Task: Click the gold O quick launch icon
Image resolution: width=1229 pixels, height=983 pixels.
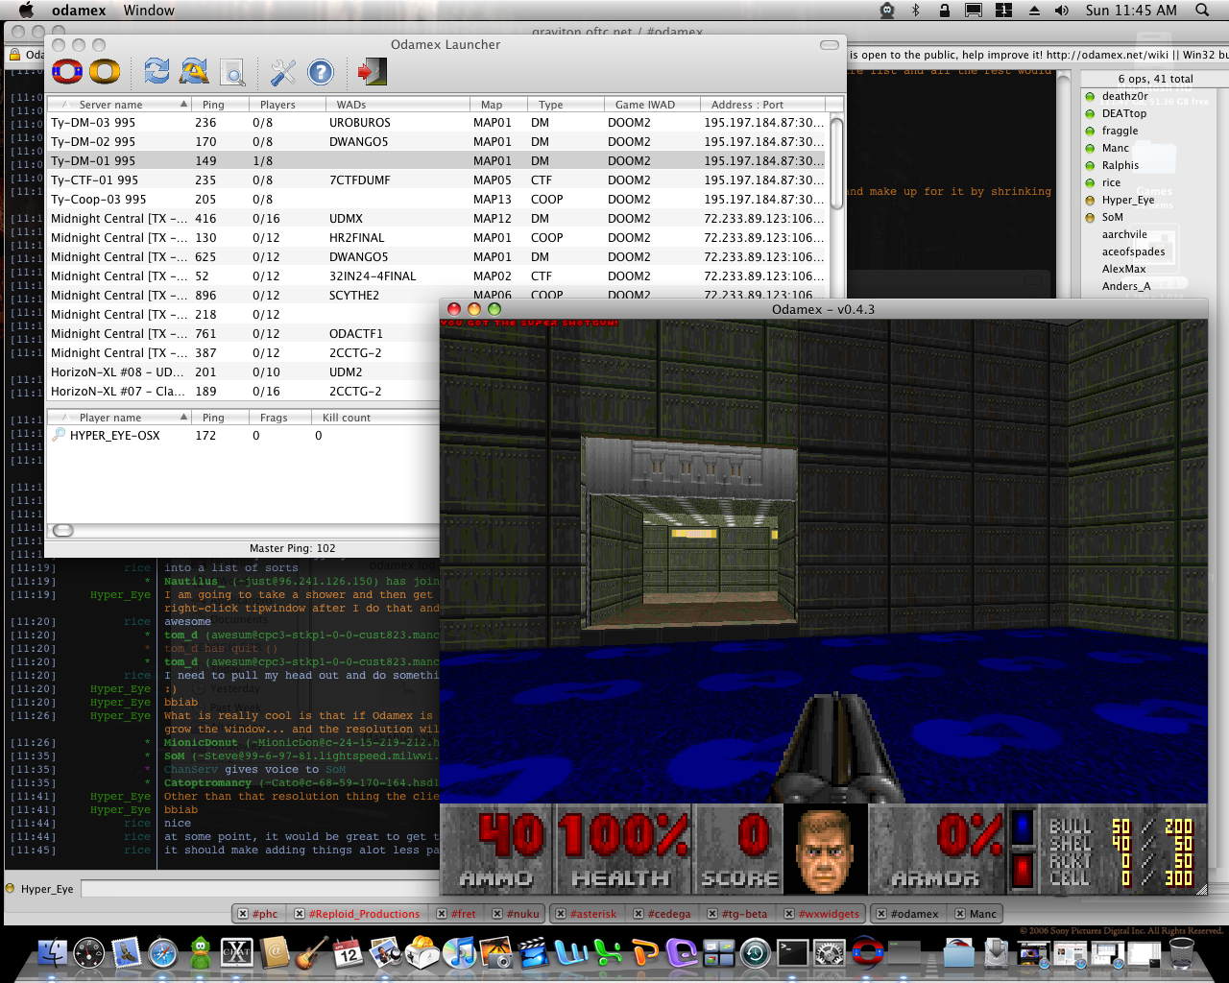Action: (x=105, y=71)
